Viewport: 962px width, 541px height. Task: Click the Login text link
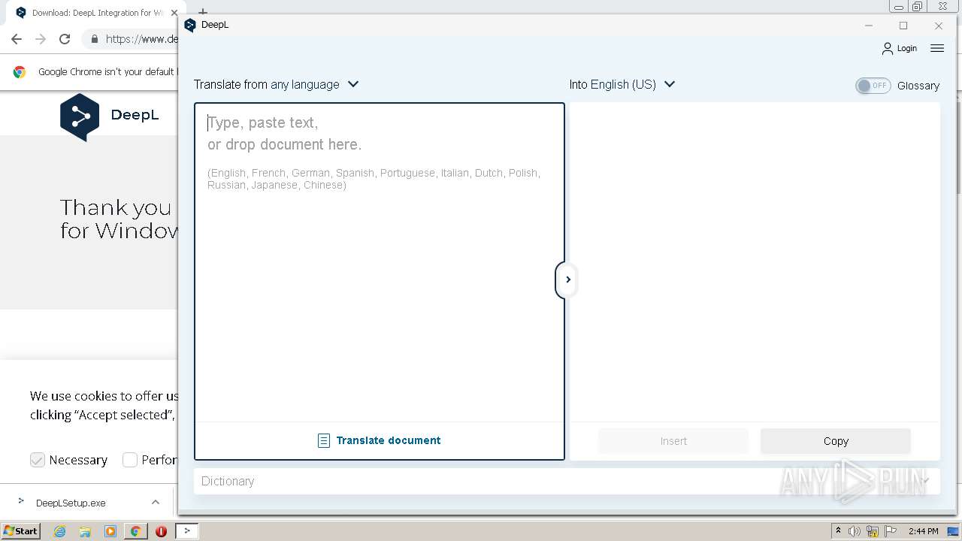click(x=907, y=48)
